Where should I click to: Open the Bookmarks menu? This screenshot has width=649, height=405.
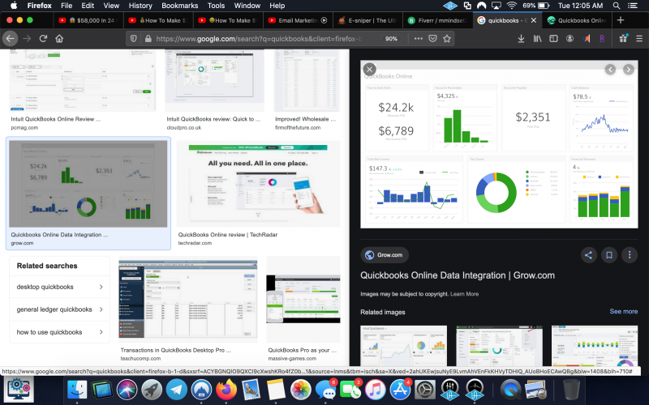[x=179, y=6]
